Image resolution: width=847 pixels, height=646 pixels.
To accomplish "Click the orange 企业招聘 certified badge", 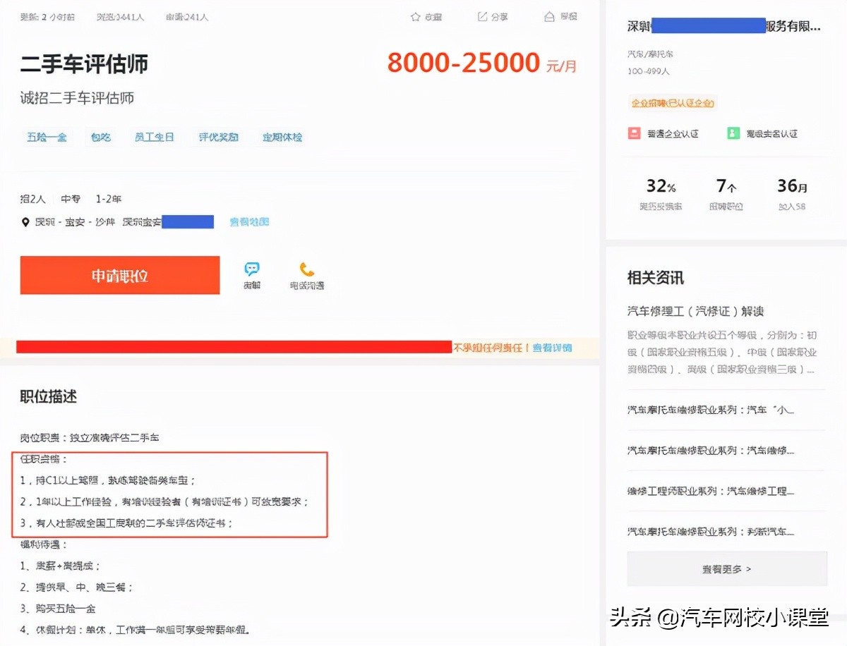I will coord(673,103).
